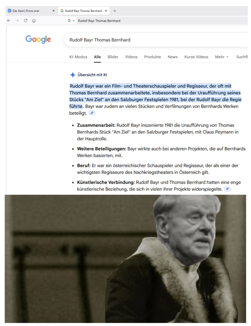Screen dimensions: 251x326
Task: Open the Kurze Videos tab
Action: pyautogui.click(x=196, y=57)
